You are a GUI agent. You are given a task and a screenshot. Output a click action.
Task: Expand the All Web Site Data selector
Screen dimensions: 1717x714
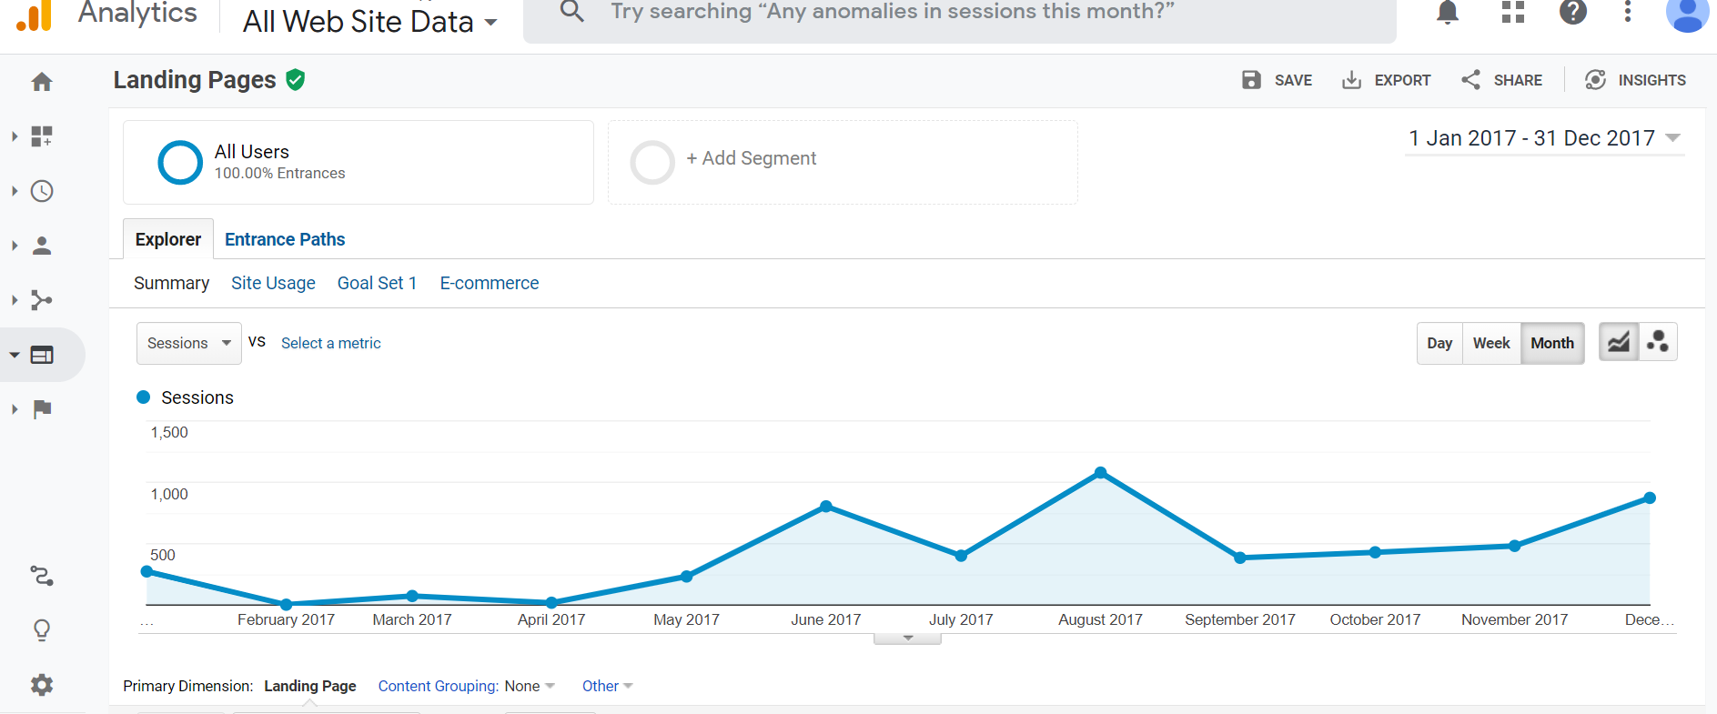coord(369,21)
